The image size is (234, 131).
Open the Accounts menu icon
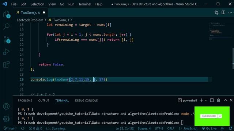tap(7, 106)
